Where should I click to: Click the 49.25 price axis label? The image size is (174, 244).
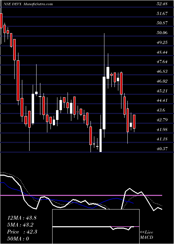coord(162,42)
